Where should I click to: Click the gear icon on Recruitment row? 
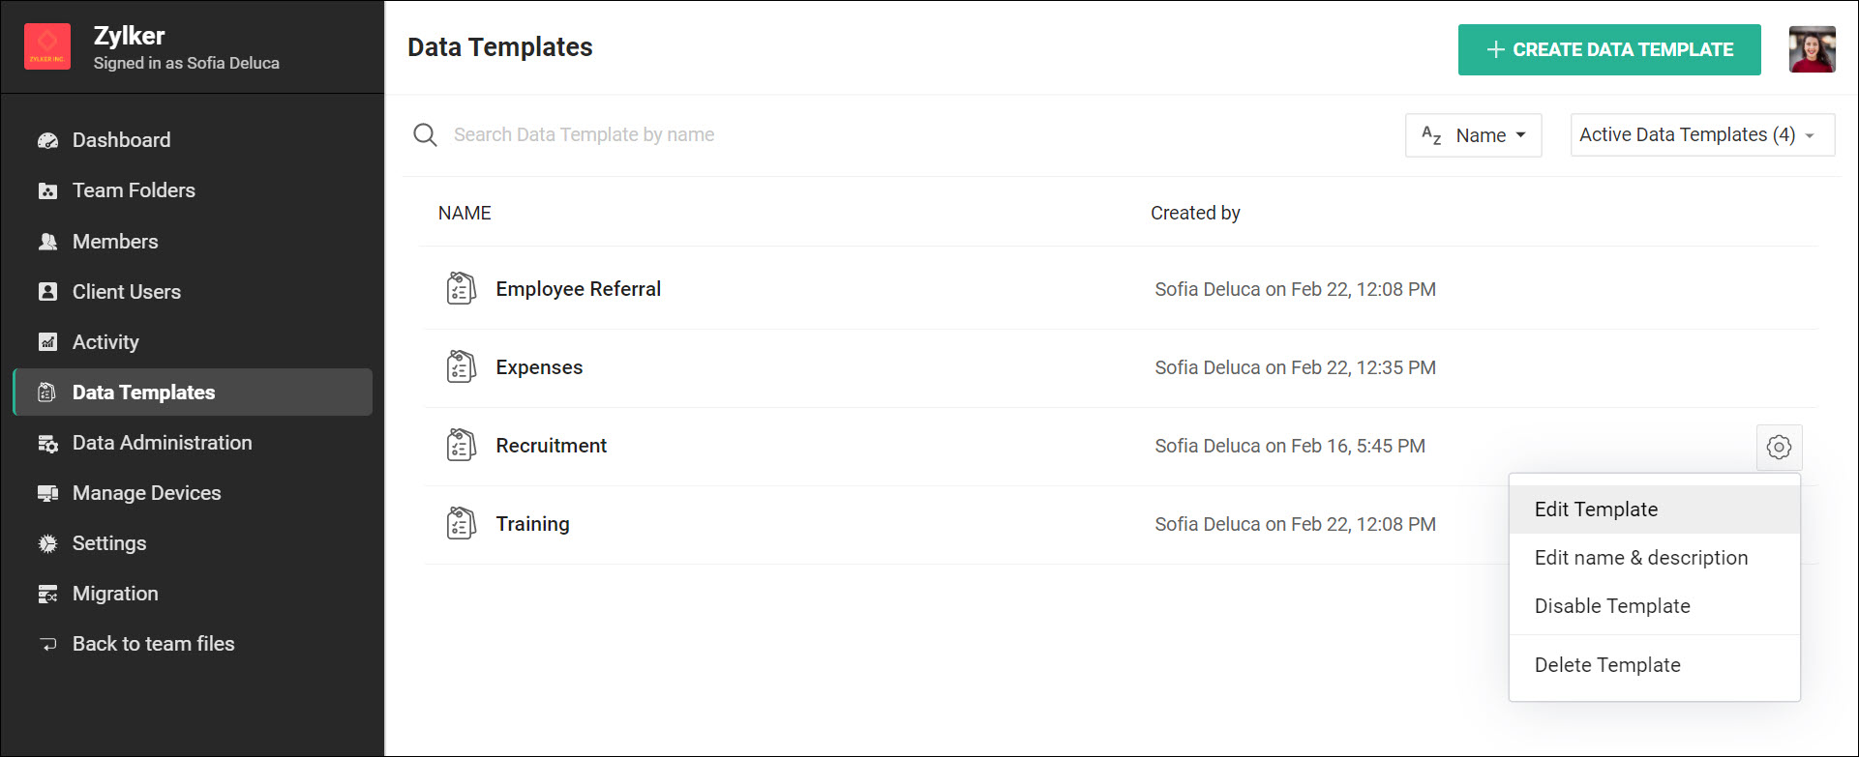click(1779, 447)
